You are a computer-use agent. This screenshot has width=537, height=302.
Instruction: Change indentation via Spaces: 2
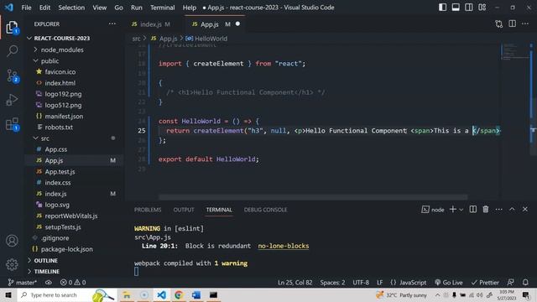pyautogui.click(x=332, y=283)
